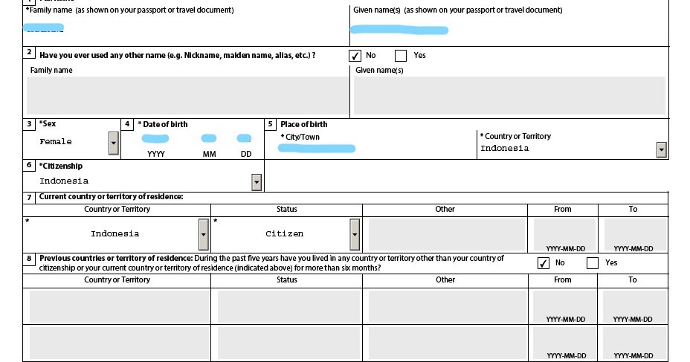
Task: Check the No box for other names
Action: click(x=355, y=56)
